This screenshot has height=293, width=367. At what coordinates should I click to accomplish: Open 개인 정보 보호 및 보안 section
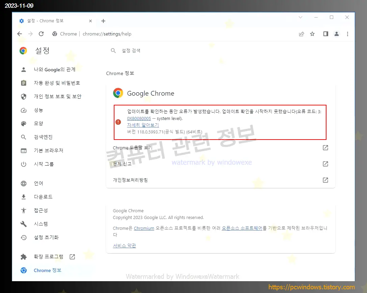(58, 97)
